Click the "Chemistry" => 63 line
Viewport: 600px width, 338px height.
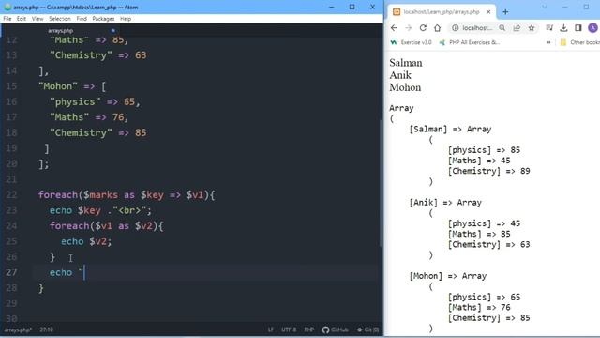point(97,55)
